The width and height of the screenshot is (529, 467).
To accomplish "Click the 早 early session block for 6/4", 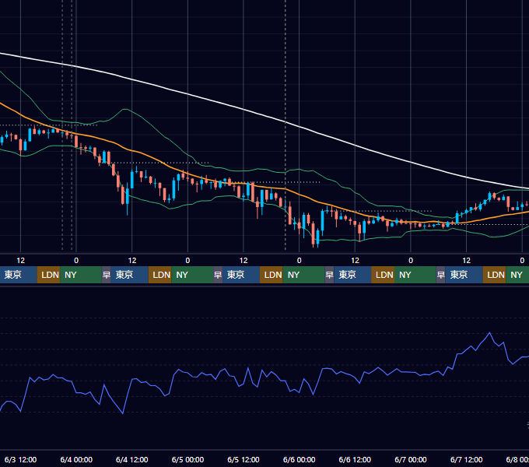I will 106,275.
